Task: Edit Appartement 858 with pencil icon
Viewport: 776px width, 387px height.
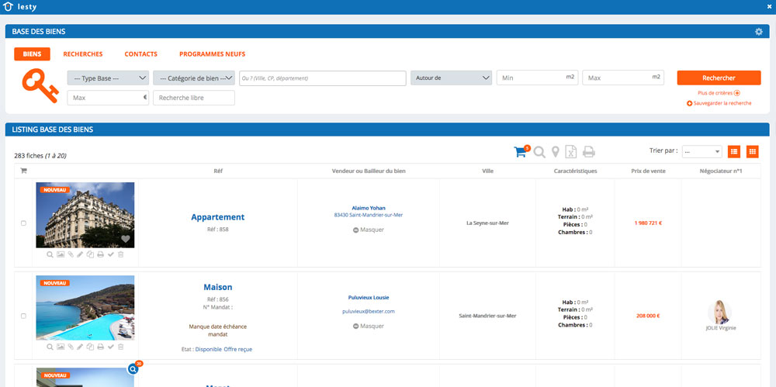Action: pyautogui.click(x=80, y=254)
